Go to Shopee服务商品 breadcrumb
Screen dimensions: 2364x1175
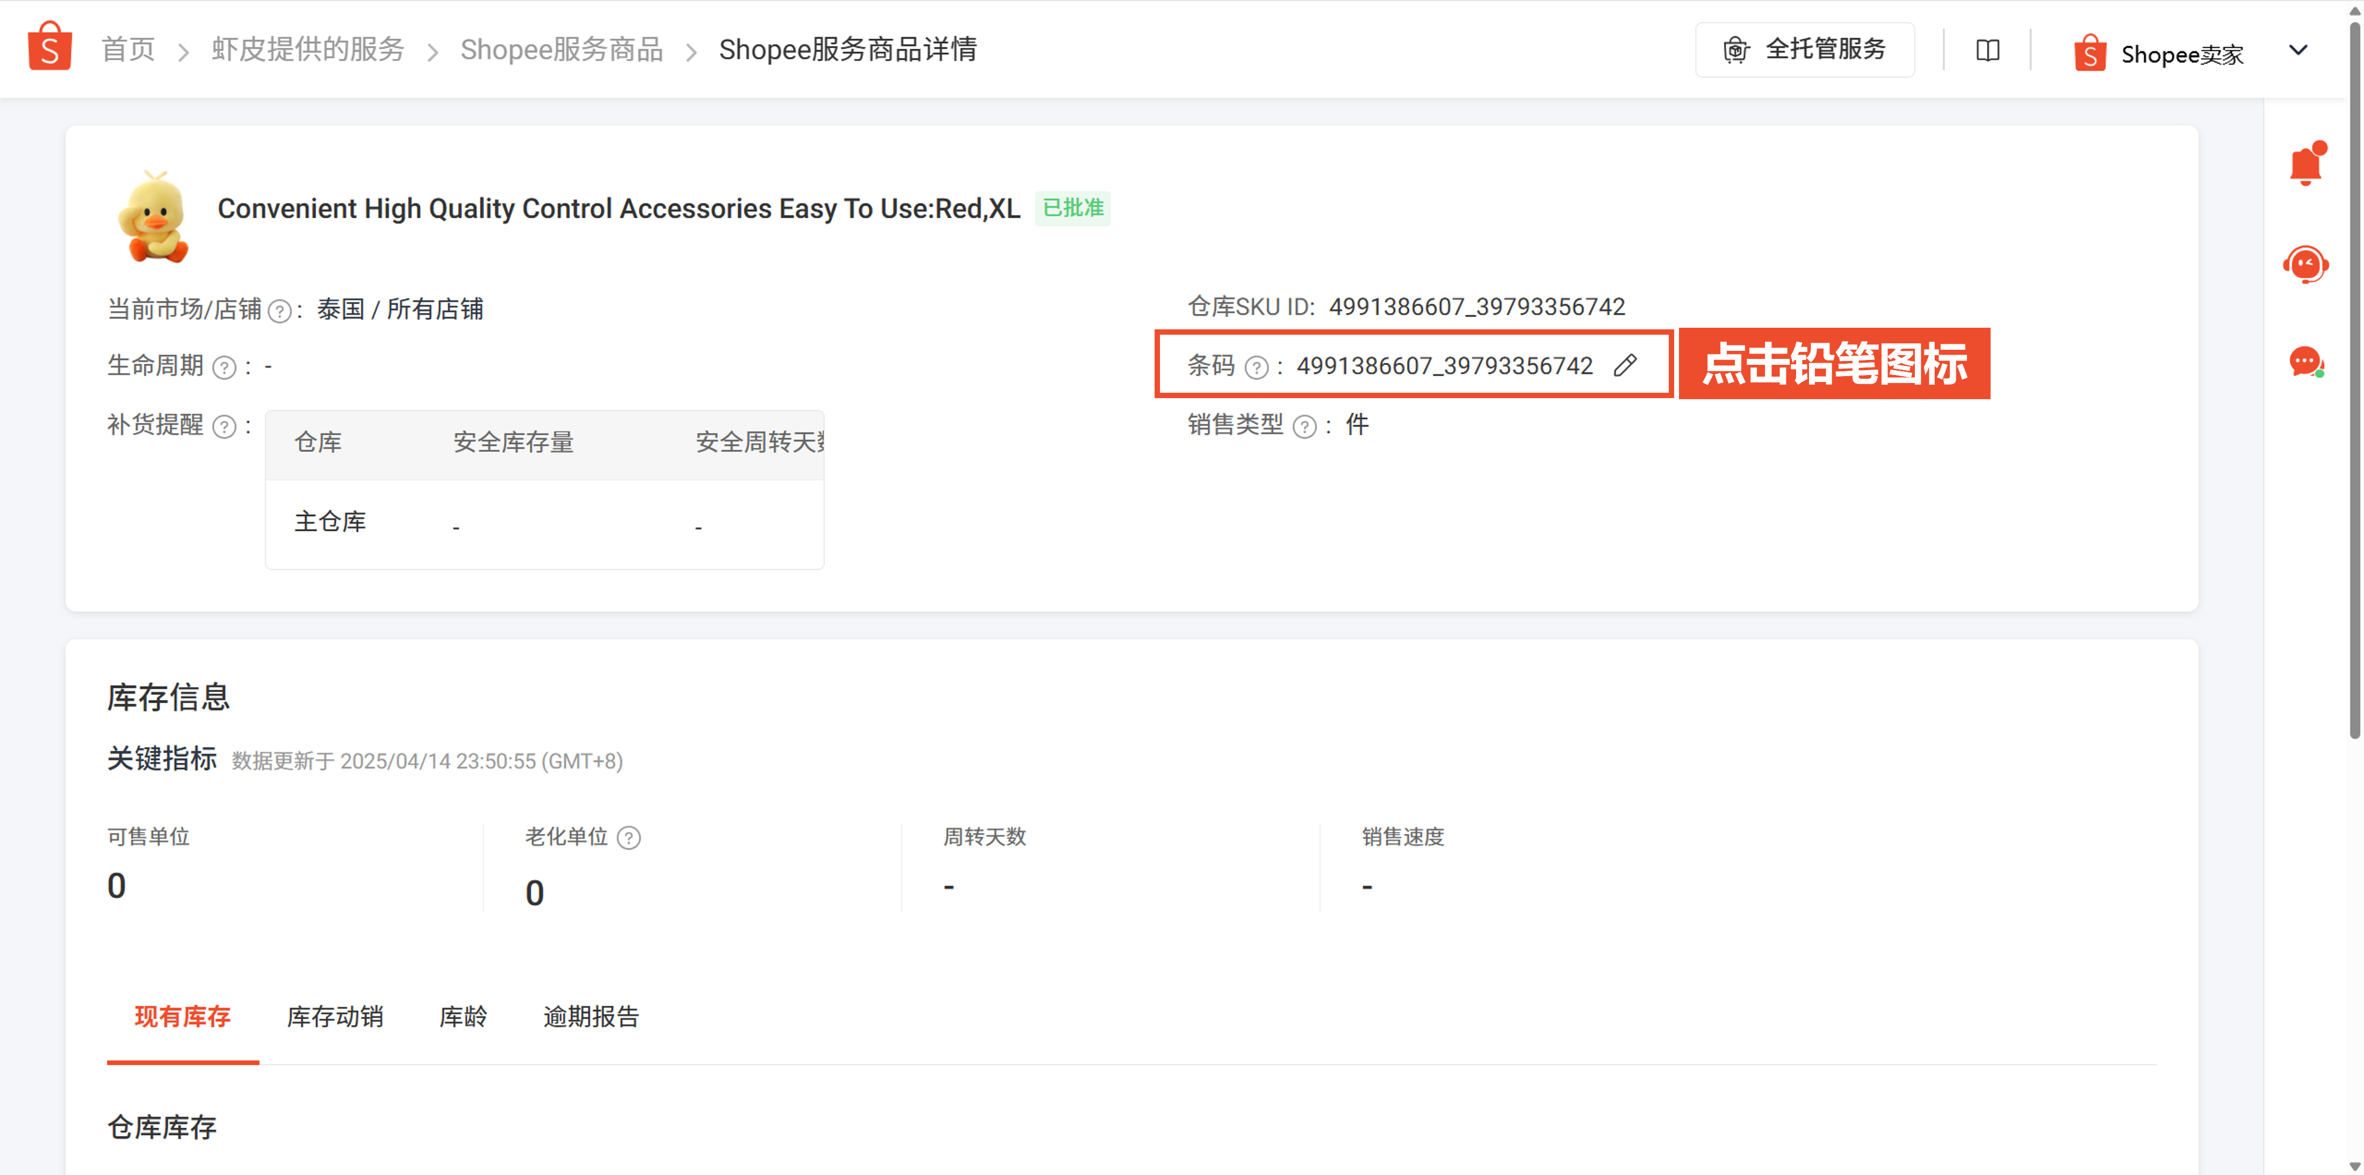click(x=561, y=49)
